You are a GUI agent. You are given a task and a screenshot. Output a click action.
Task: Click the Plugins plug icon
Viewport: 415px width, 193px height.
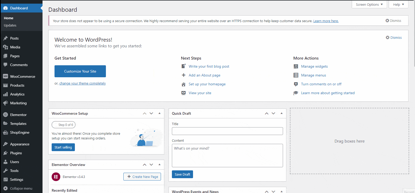(x=5, y=153)
